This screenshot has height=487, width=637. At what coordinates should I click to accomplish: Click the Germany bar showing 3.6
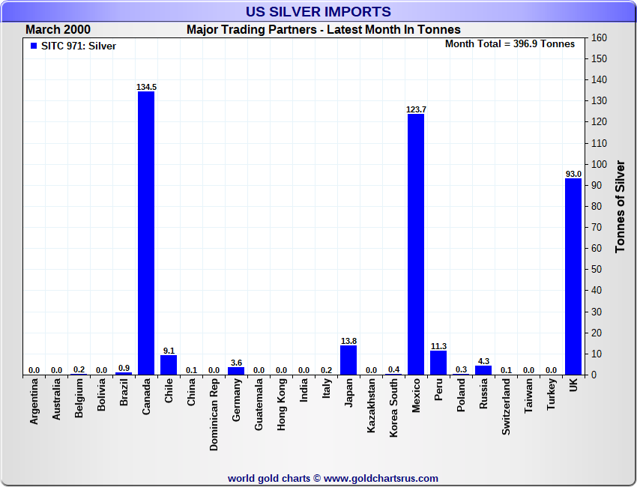236,371
